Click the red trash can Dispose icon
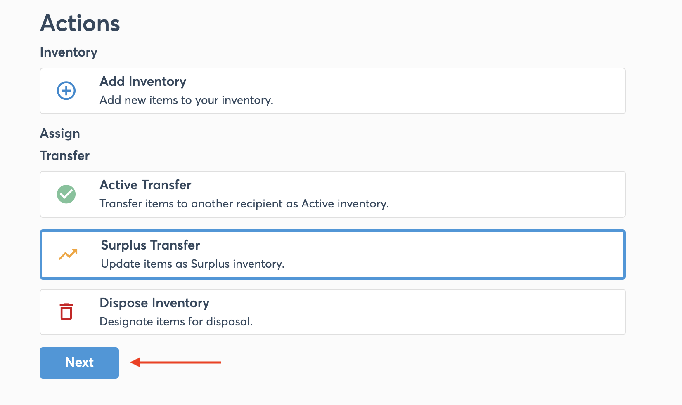Screen dimensions: 682x405 coord(66,312)
